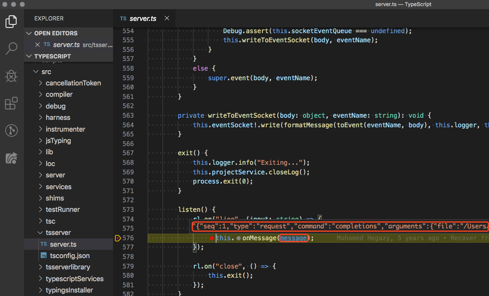This screenshot has height=296, width=489.
Task: Click the debug arrow in line 576 gutter
Action: click(117, 238)
